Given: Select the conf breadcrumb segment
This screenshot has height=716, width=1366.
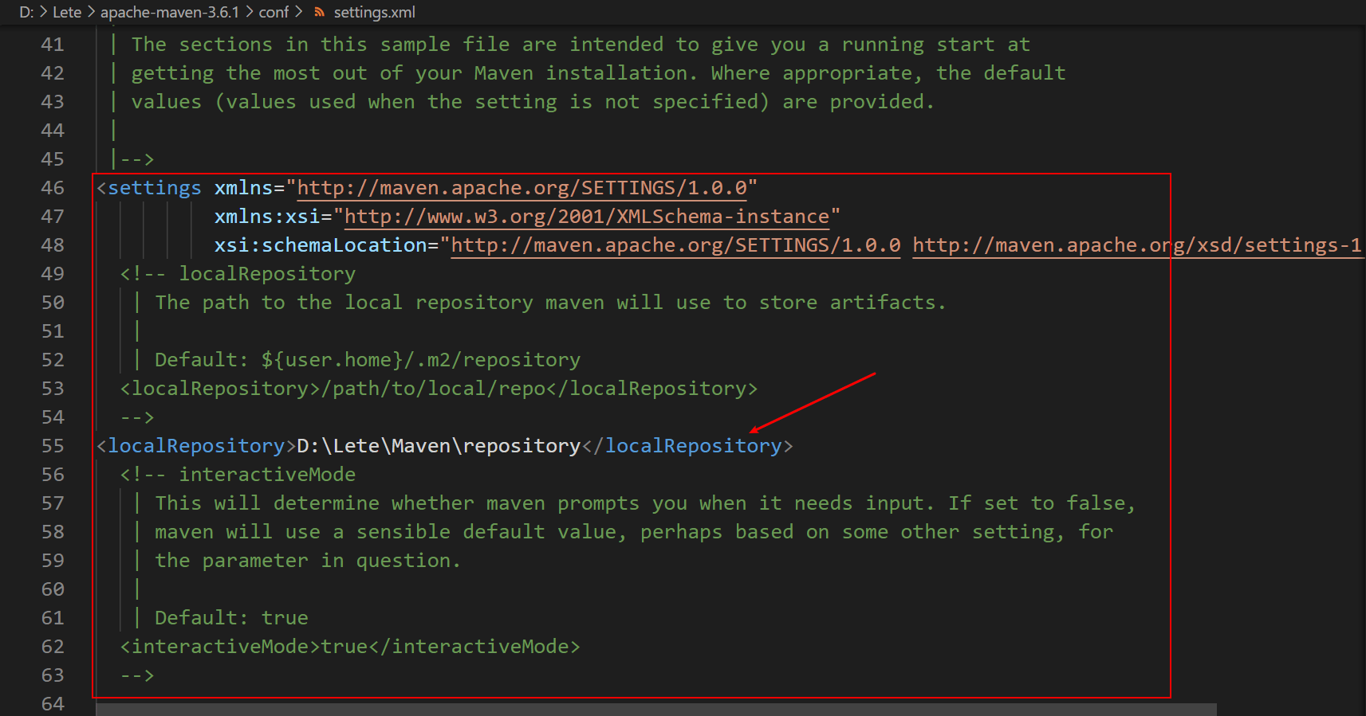Looking at the screenshot, I should (274, 12).
